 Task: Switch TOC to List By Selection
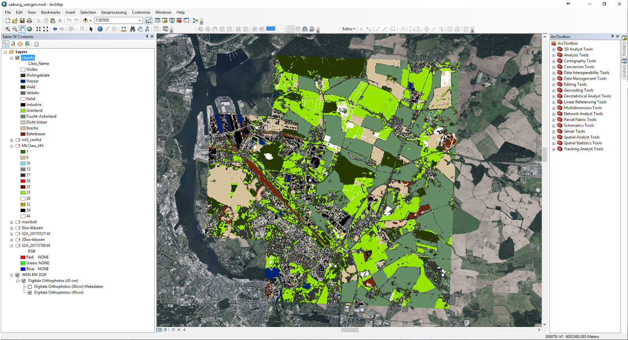(27, 44)
